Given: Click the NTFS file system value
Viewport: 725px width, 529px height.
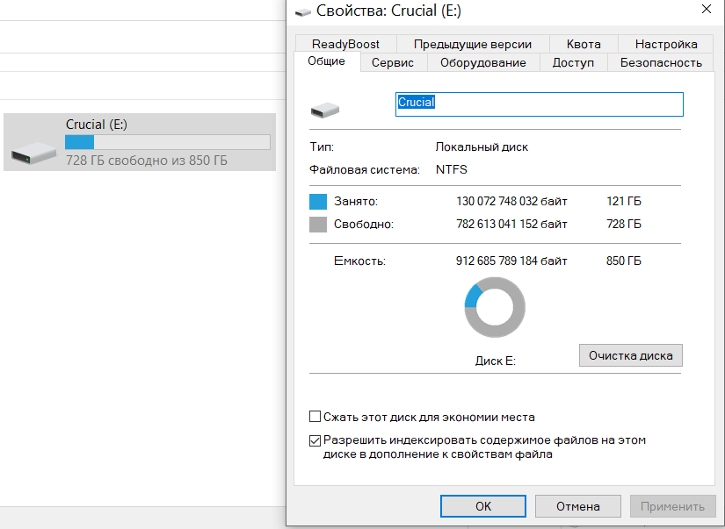Looking at the screenshot, I should (452, 169).
